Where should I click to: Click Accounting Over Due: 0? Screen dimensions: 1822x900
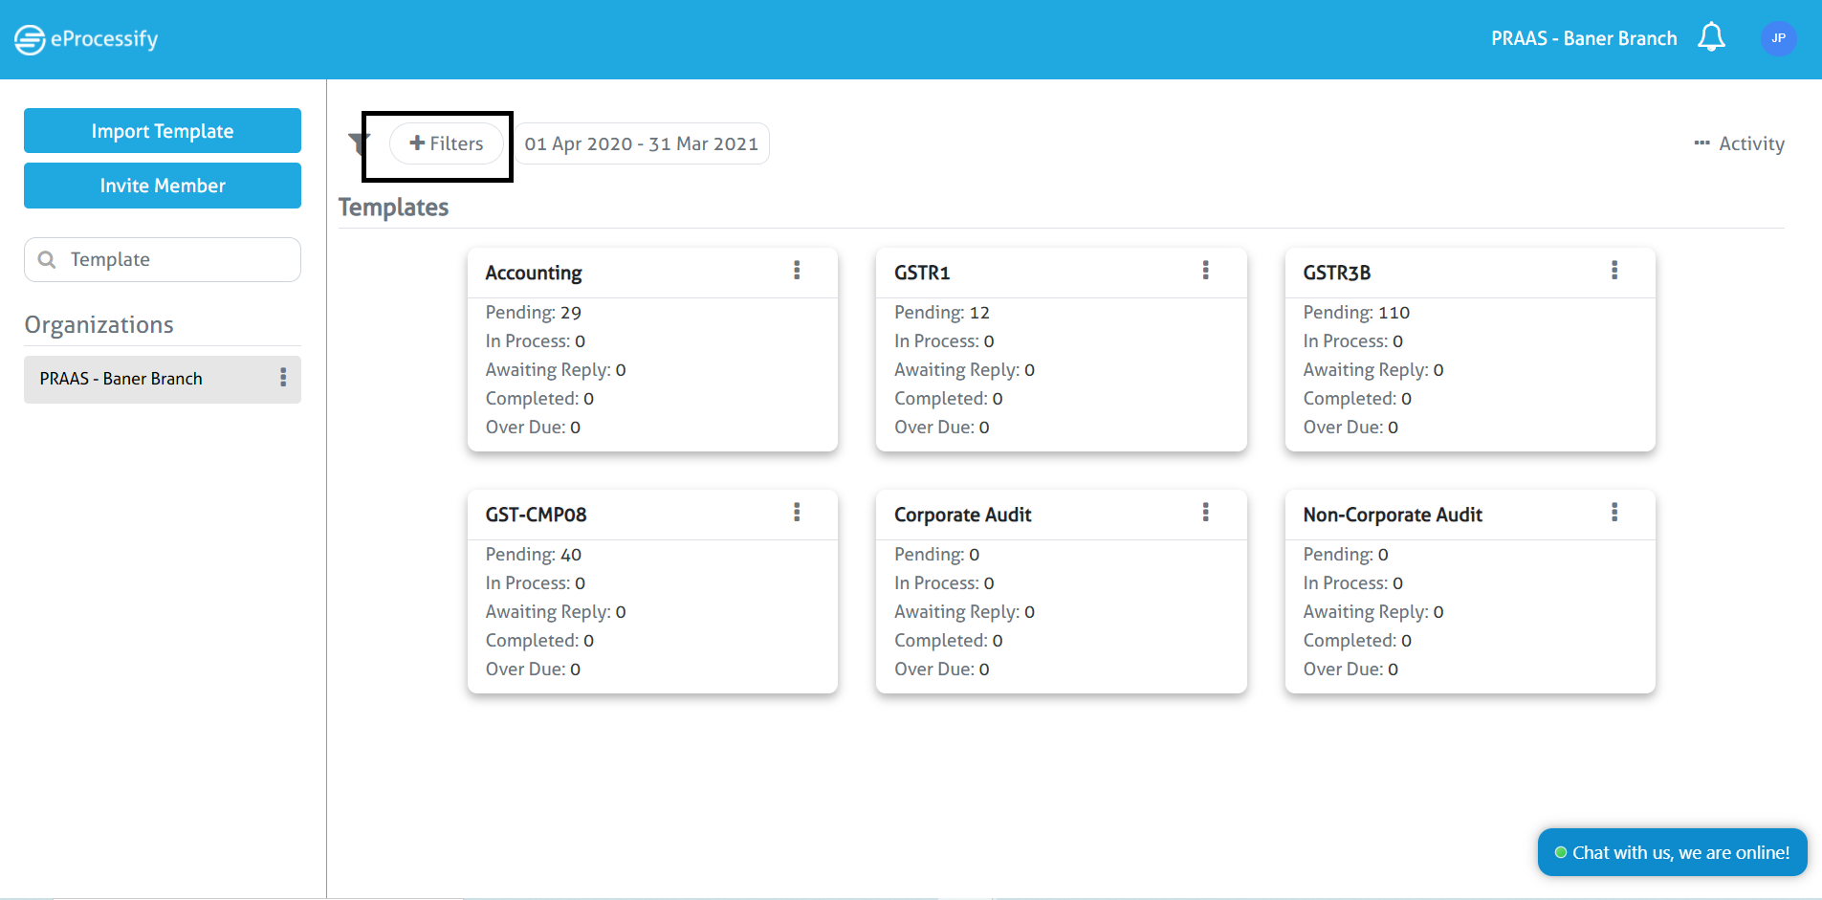[x=533, y=428]
